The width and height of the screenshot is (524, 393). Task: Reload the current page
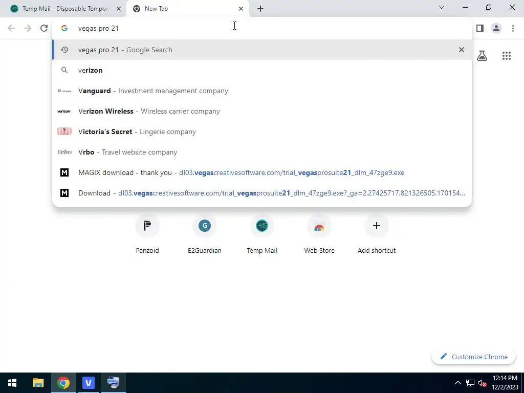click(x=44, y=28)
